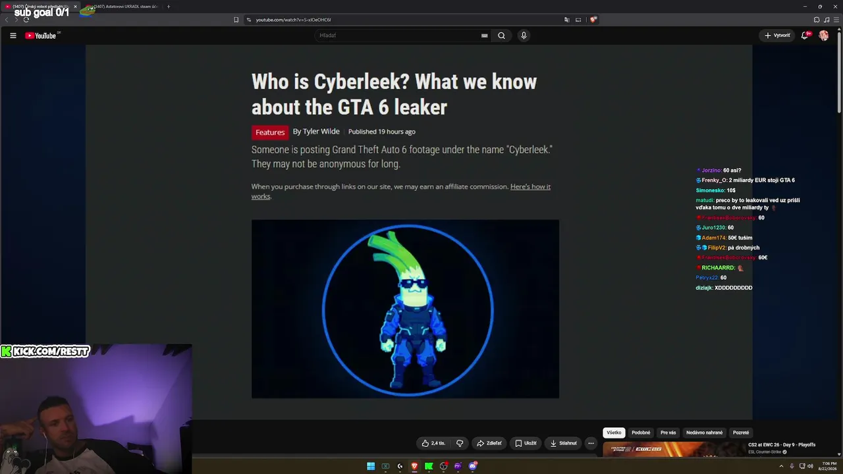The image size is (843, 474).
Task: Open the browser main menu
Action: 836,20
